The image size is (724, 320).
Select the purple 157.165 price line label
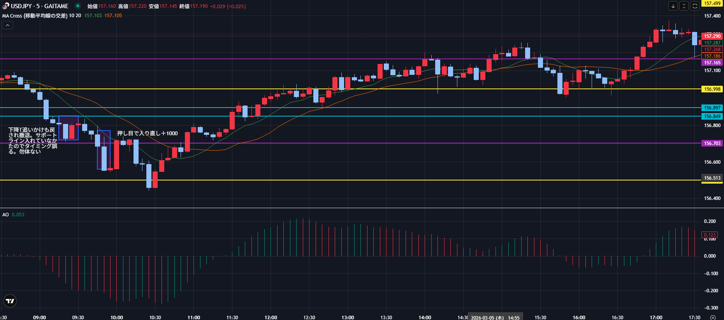pyautogui.click(x=712, y=63)
